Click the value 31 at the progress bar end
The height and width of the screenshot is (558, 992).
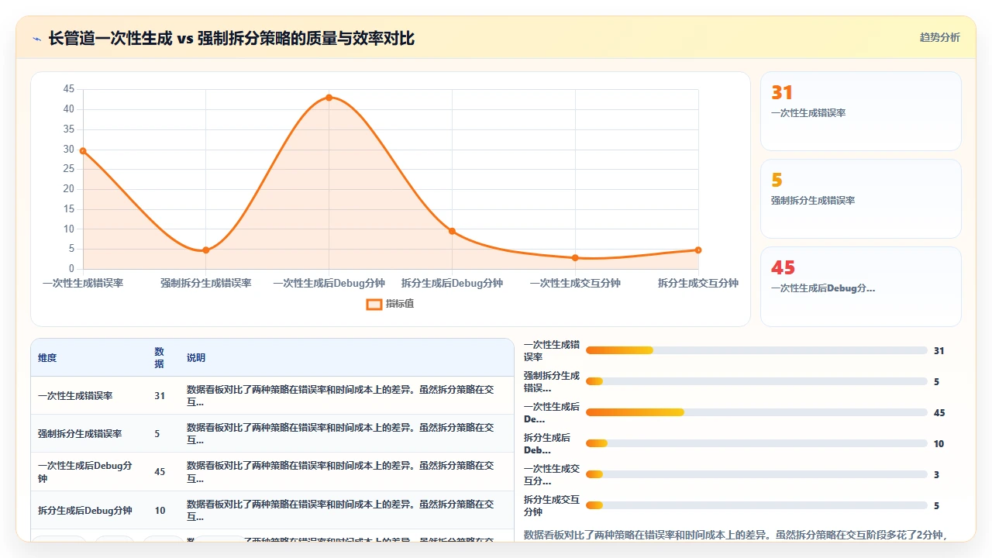(939, 350)
